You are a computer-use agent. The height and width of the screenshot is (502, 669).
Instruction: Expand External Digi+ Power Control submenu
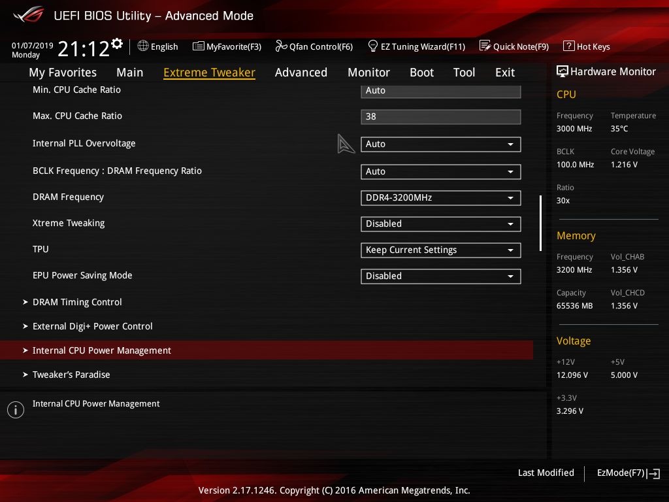[92, 327]
